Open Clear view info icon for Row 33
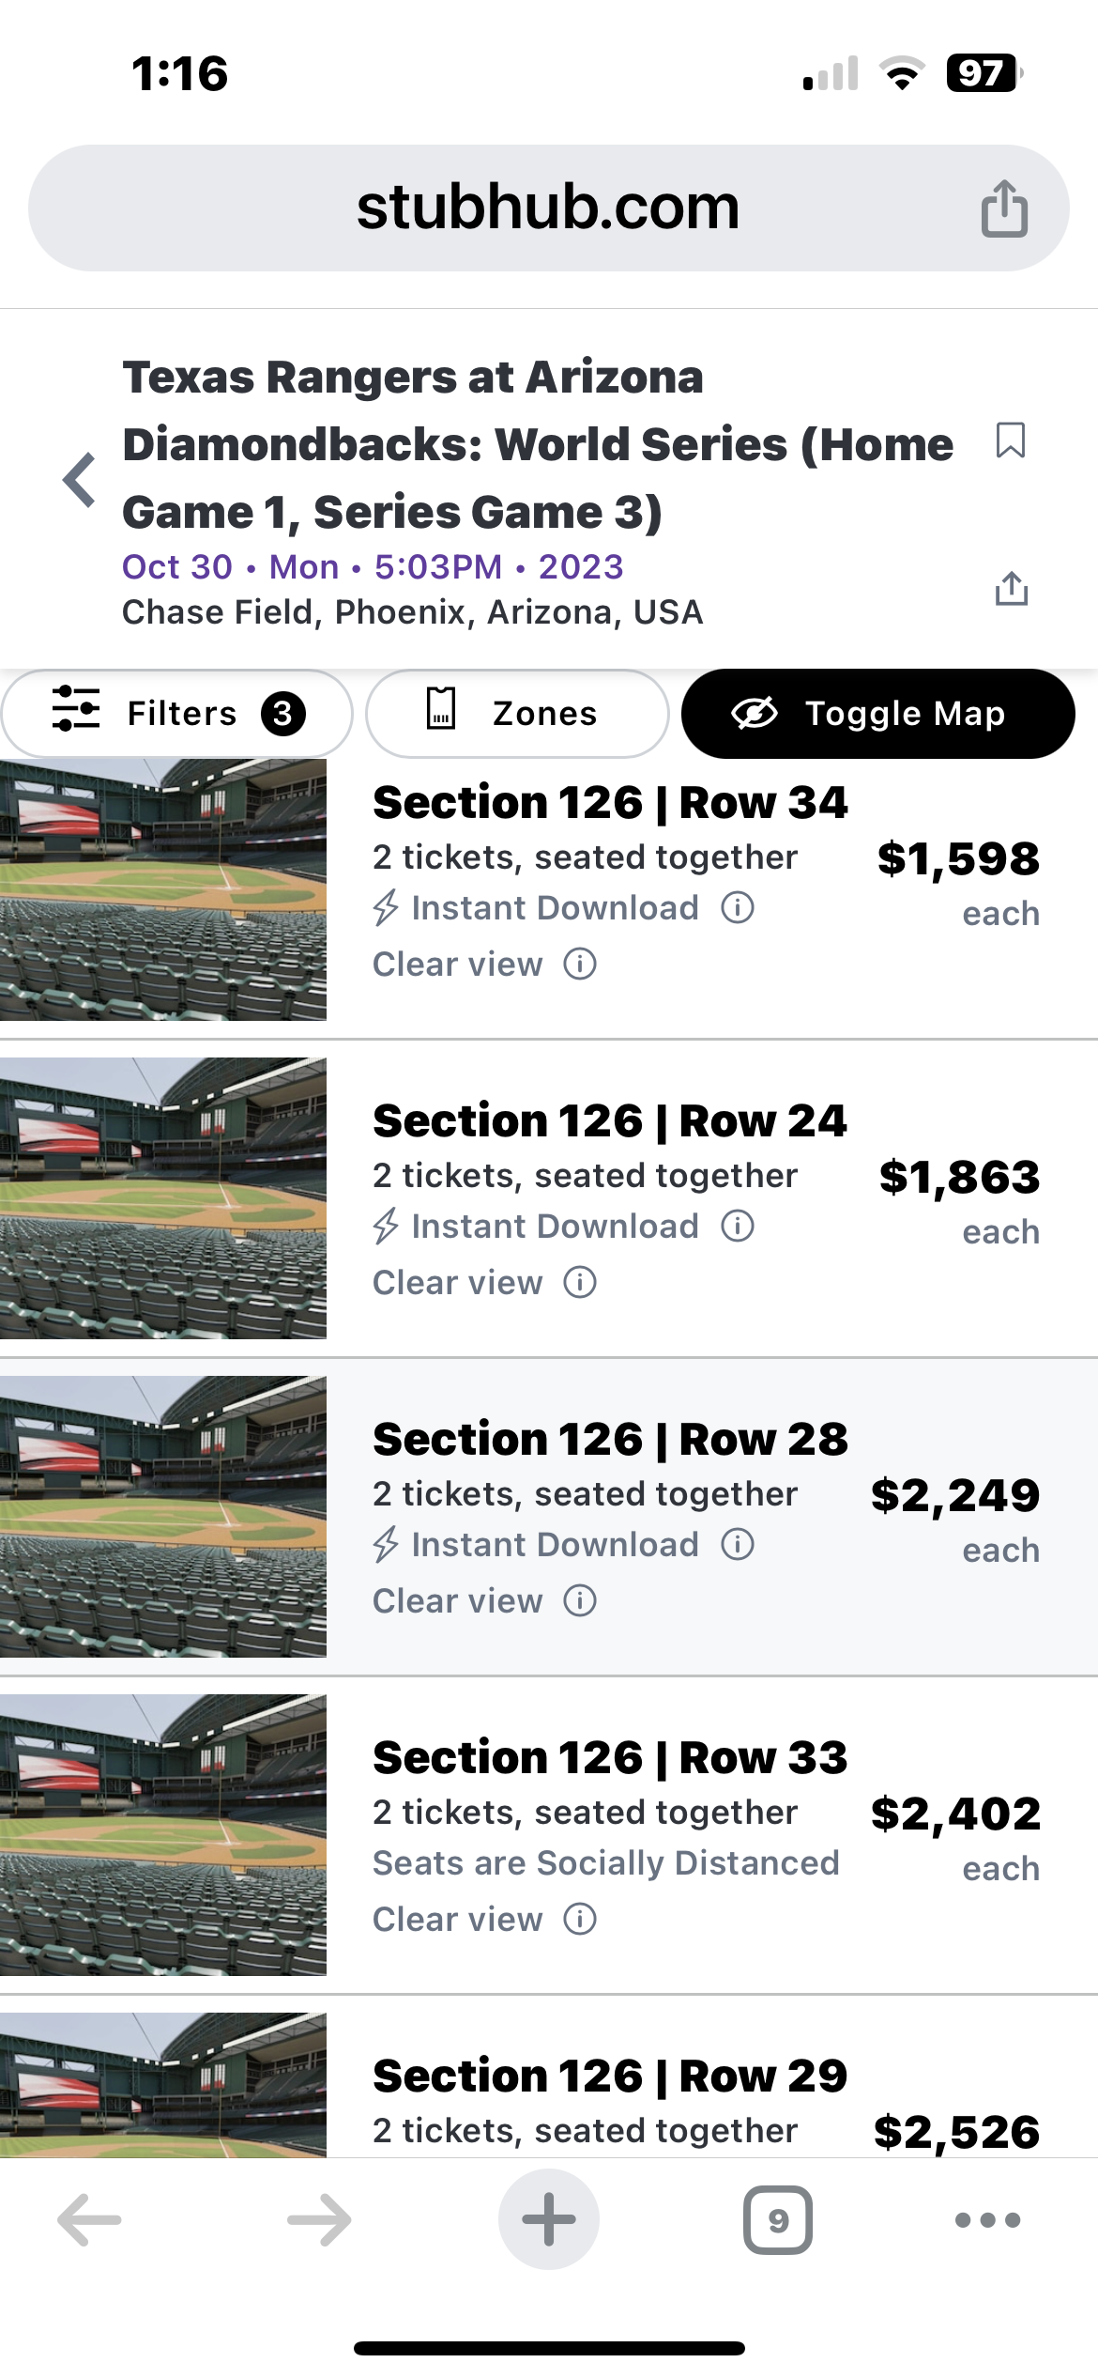This screenshot has width=1098, height=2378. pos(580,1920)
